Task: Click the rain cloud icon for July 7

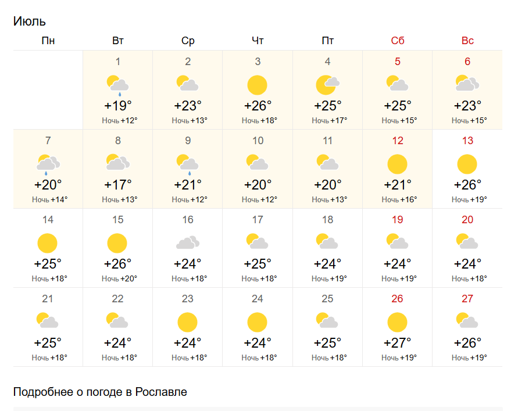Action: pyautogui.click(x=48, y=164)
